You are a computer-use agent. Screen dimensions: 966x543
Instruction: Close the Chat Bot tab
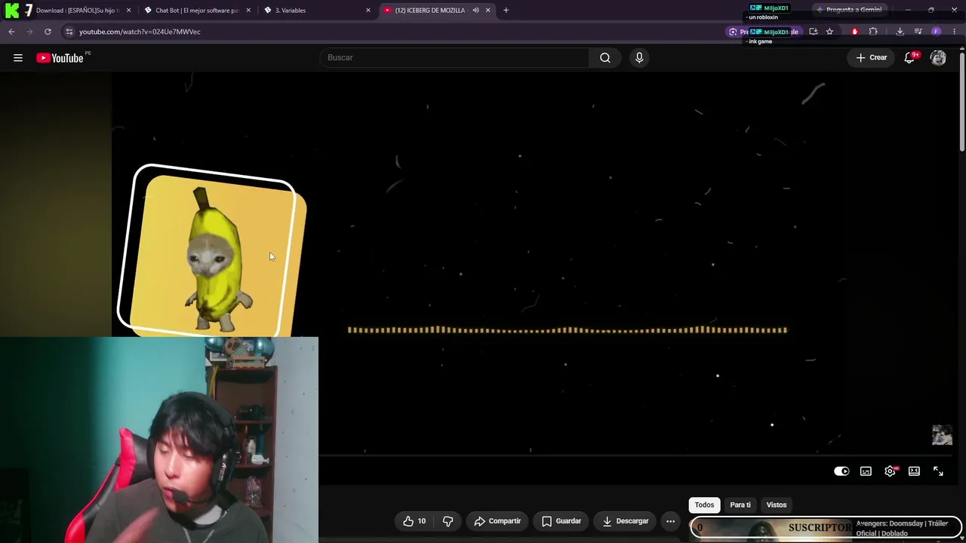coord(248,11)
